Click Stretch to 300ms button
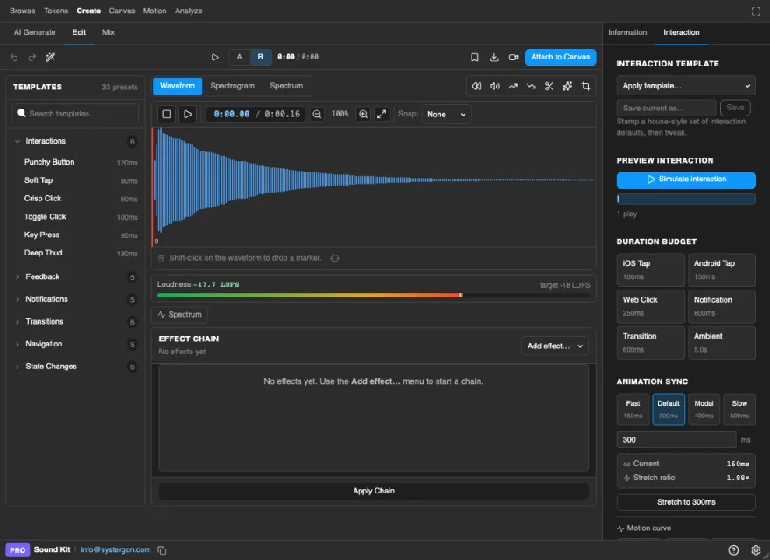 pos(686,502)
